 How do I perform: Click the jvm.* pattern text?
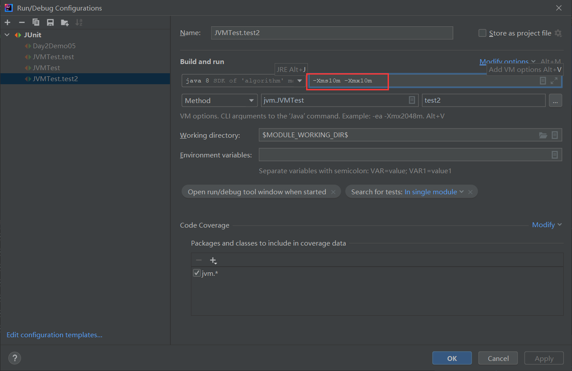click(x=210, y=274)
